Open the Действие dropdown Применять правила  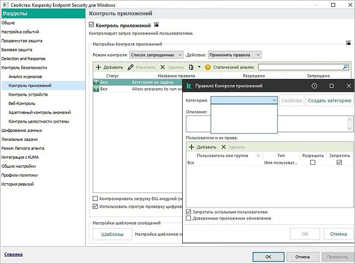point(235,55)
